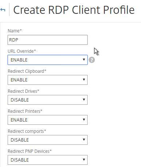
Task: Click the Redirect comports* label
Action: tap(27, 131)
